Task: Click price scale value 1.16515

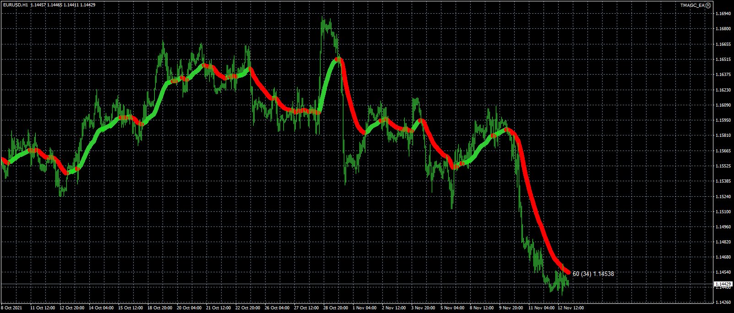Action: (723, 59)
